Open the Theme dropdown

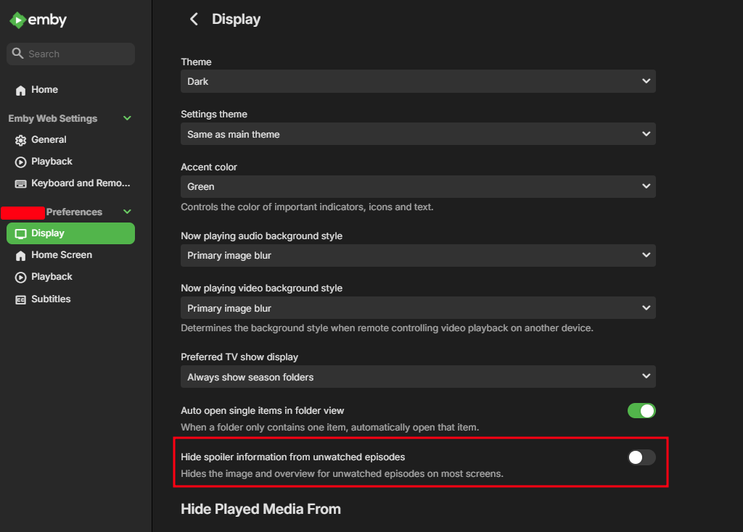tap(418, 81)
